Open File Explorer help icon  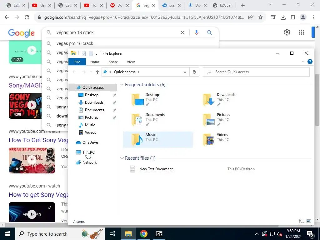[x=310, y=62]
